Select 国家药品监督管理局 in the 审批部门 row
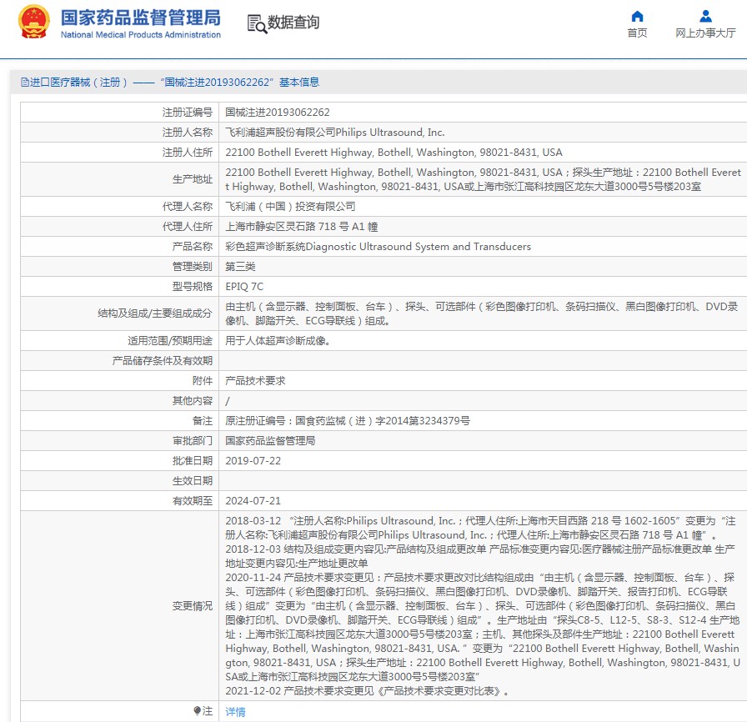 270,441
